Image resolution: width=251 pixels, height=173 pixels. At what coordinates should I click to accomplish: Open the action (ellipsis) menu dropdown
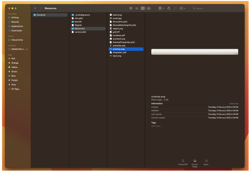point(182,8)
